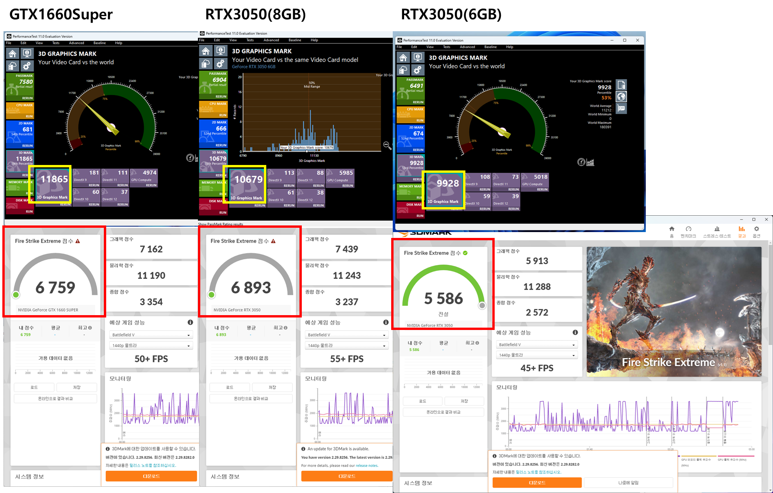773x493 pixels.
Task: Expand the 1440p 울트라 dropdown above 45+ FPS
Action: 537,355
